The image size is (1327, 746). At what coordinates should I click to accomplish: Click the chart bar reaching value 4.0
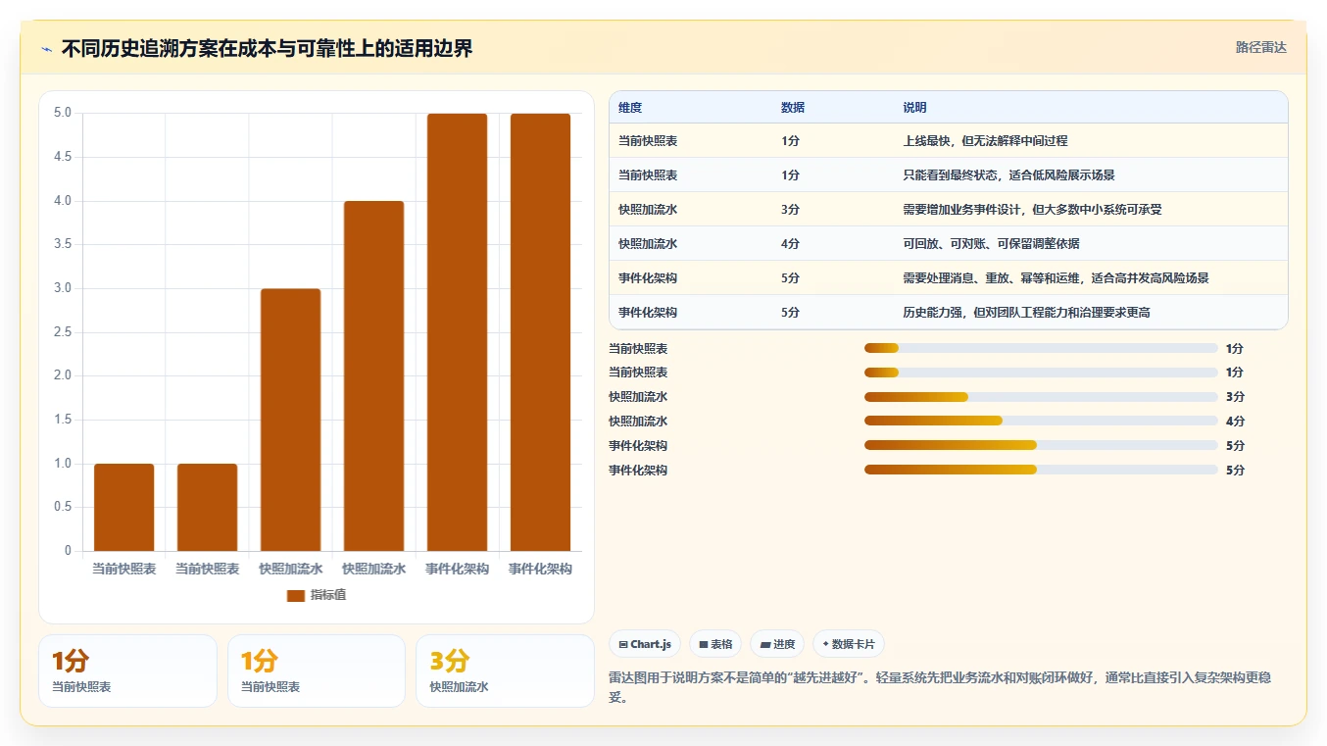click(373, 375)
